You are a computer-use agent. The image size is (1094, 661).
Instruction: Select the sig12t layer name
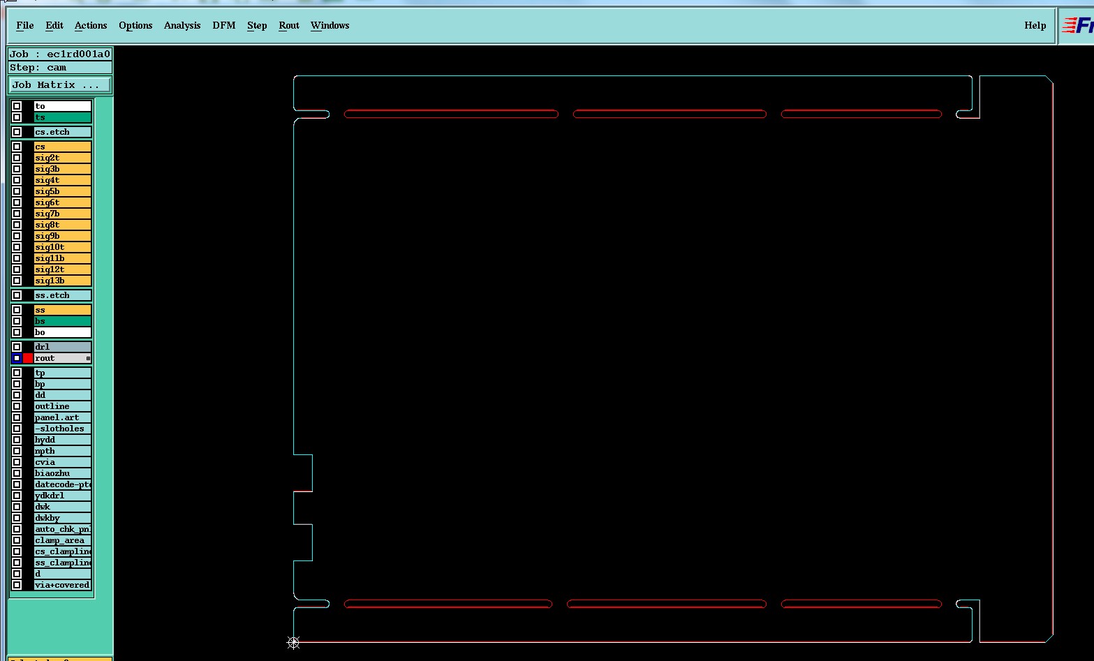[62, 269]
